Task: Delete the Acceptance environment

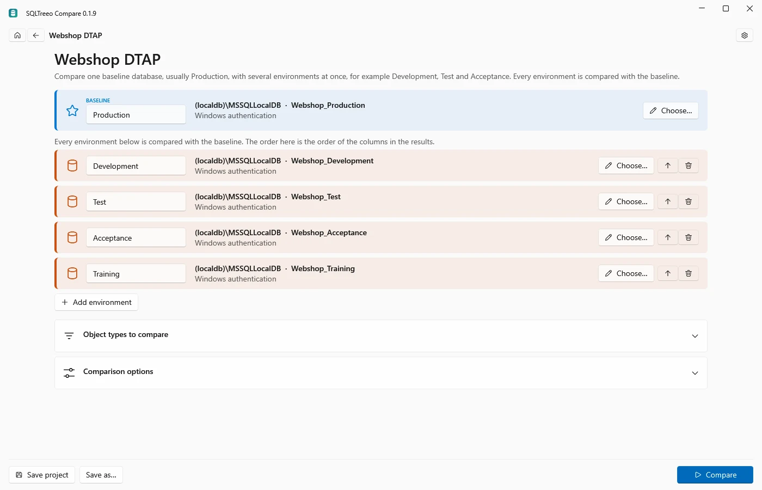Action: [x=689, y=237]
